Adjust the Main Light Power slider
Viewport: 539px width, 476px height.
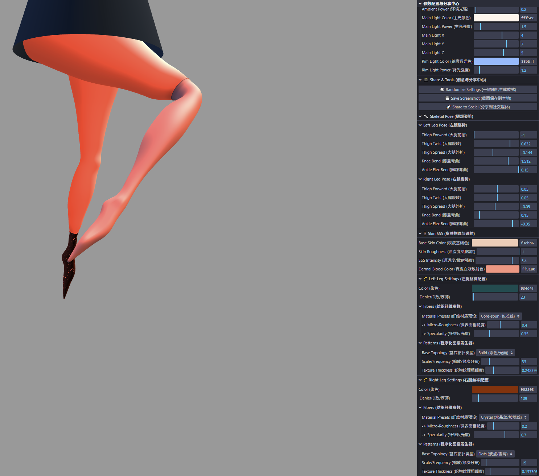tap(496, 26)
